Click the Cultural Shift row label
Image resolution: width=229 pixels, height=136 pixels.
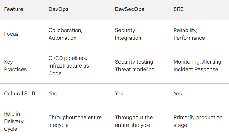pyautogui.click(x=20, y=94)
